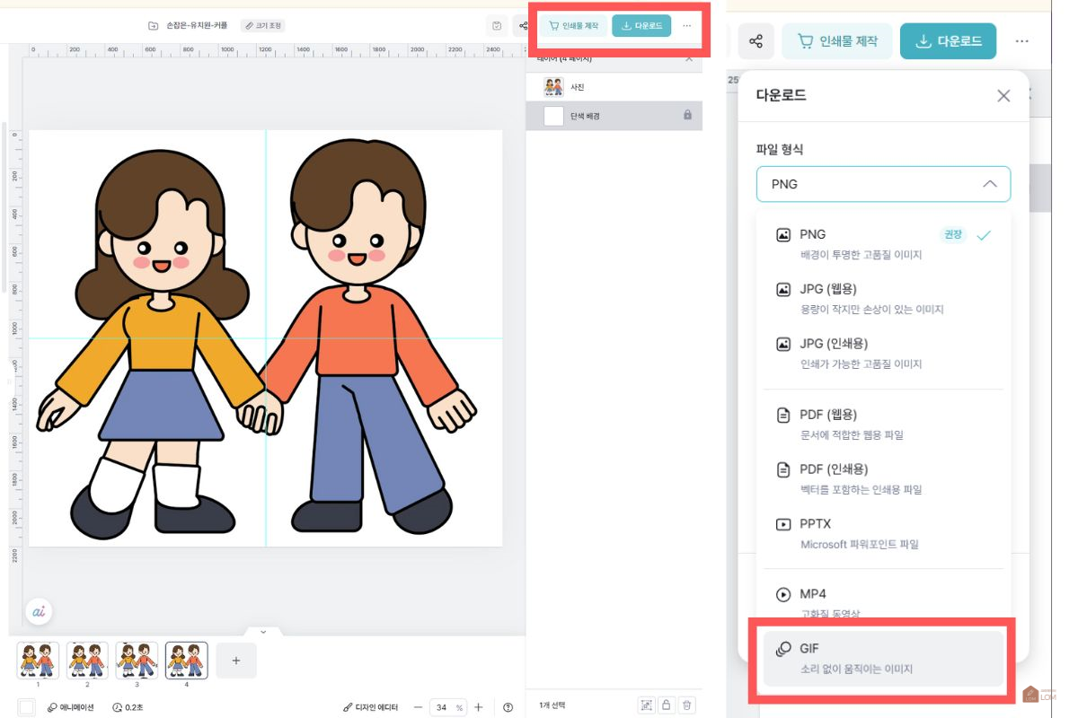The image size is (1078, 718).
Task: Close the 다운로드 dialog with its X
Action: pos(1004,95)
